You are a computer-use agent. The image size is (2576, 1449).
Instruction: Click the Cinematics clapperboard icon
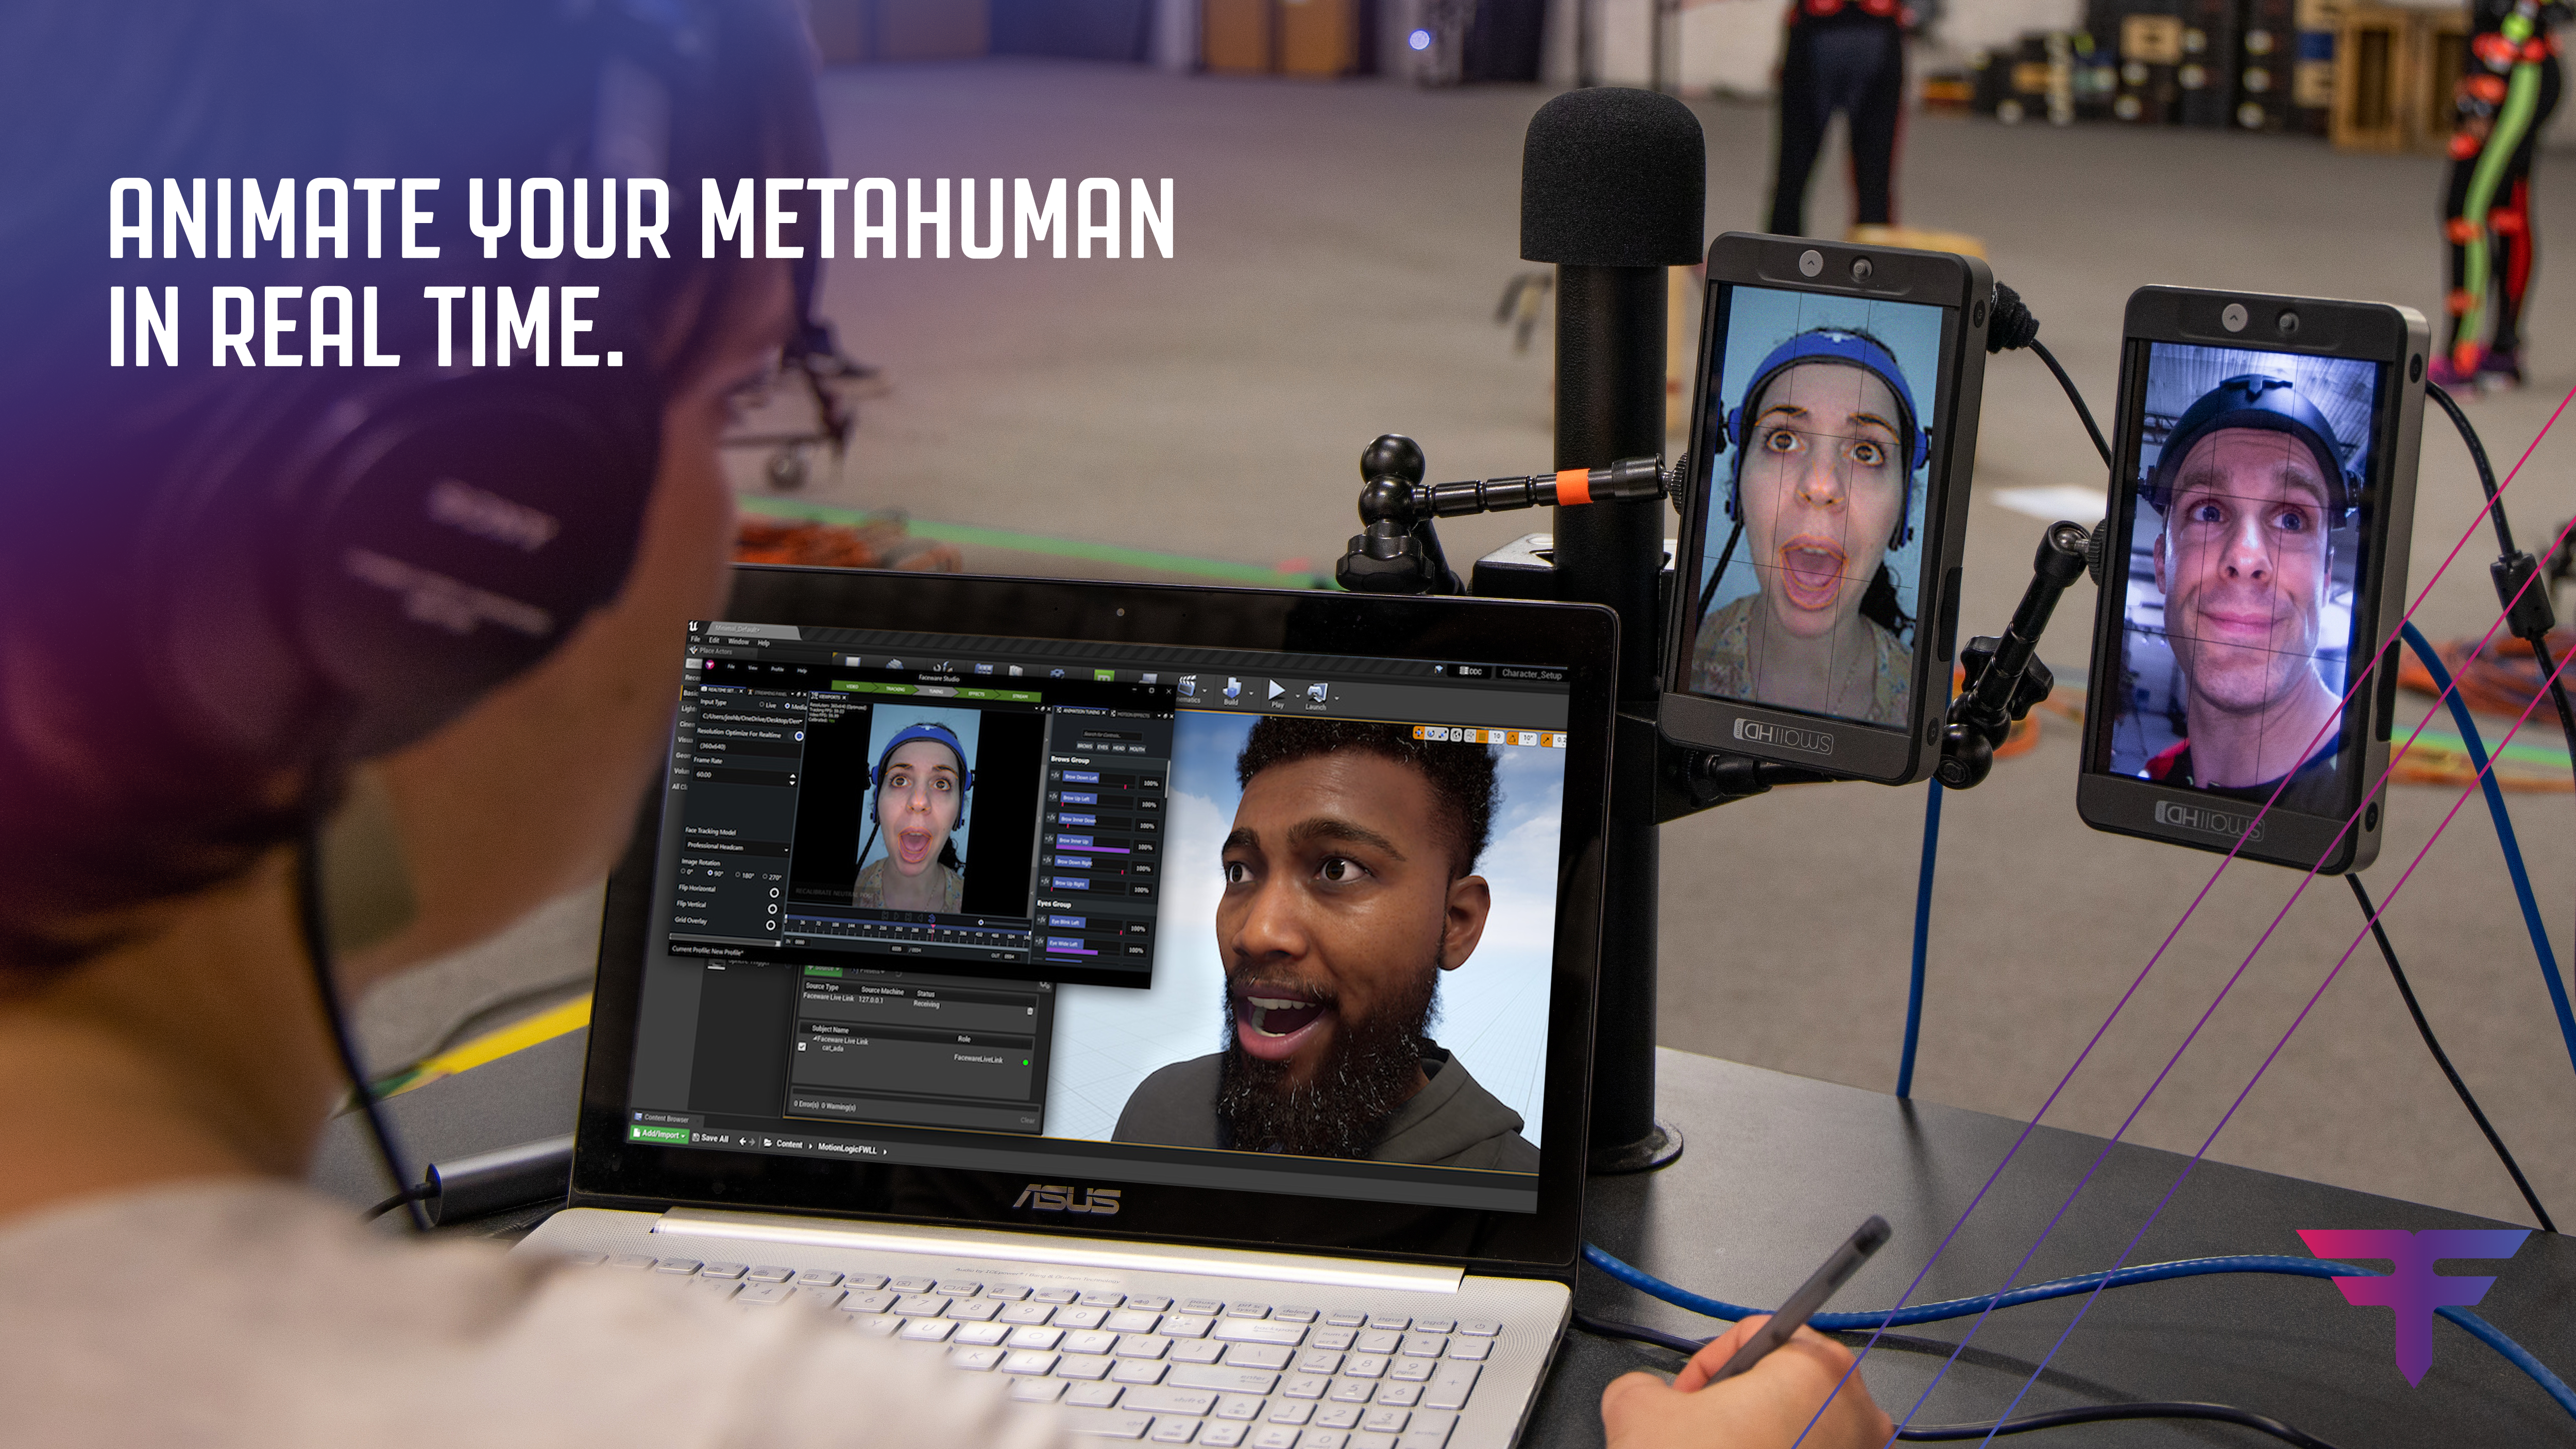click(x=1188, y=686)
